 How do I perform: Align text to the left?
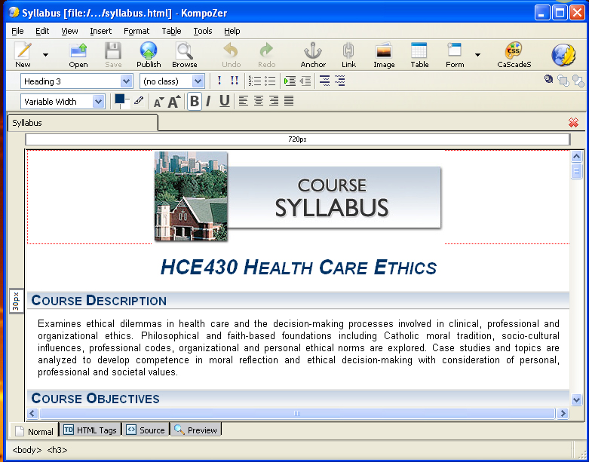point(244,100)
